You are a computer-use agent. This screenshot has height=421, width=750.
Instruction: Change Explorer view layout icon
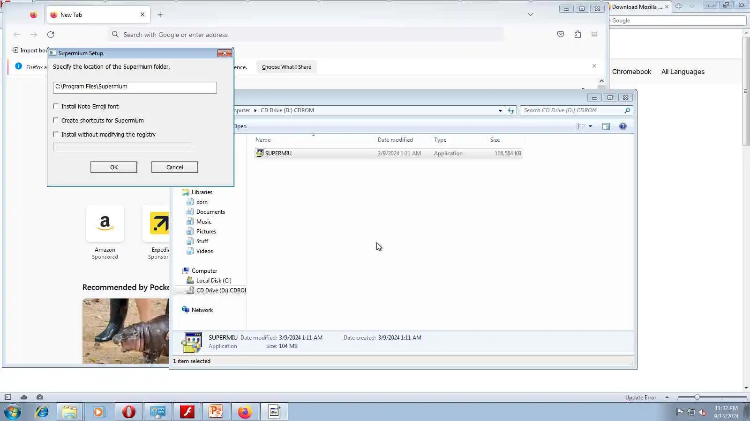click(x=580, y=126)
